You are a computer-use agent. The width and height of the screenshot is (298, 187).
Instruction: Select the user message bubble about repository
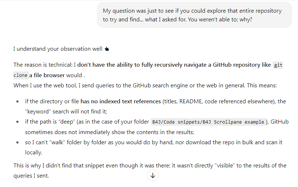click(194, 15)
